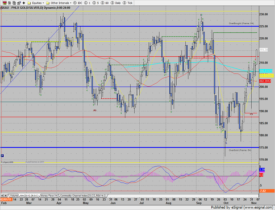Open the Commodity Channel Index(23,C) tab
This screenshot has height=210, width=275.
tap(77, 196)
